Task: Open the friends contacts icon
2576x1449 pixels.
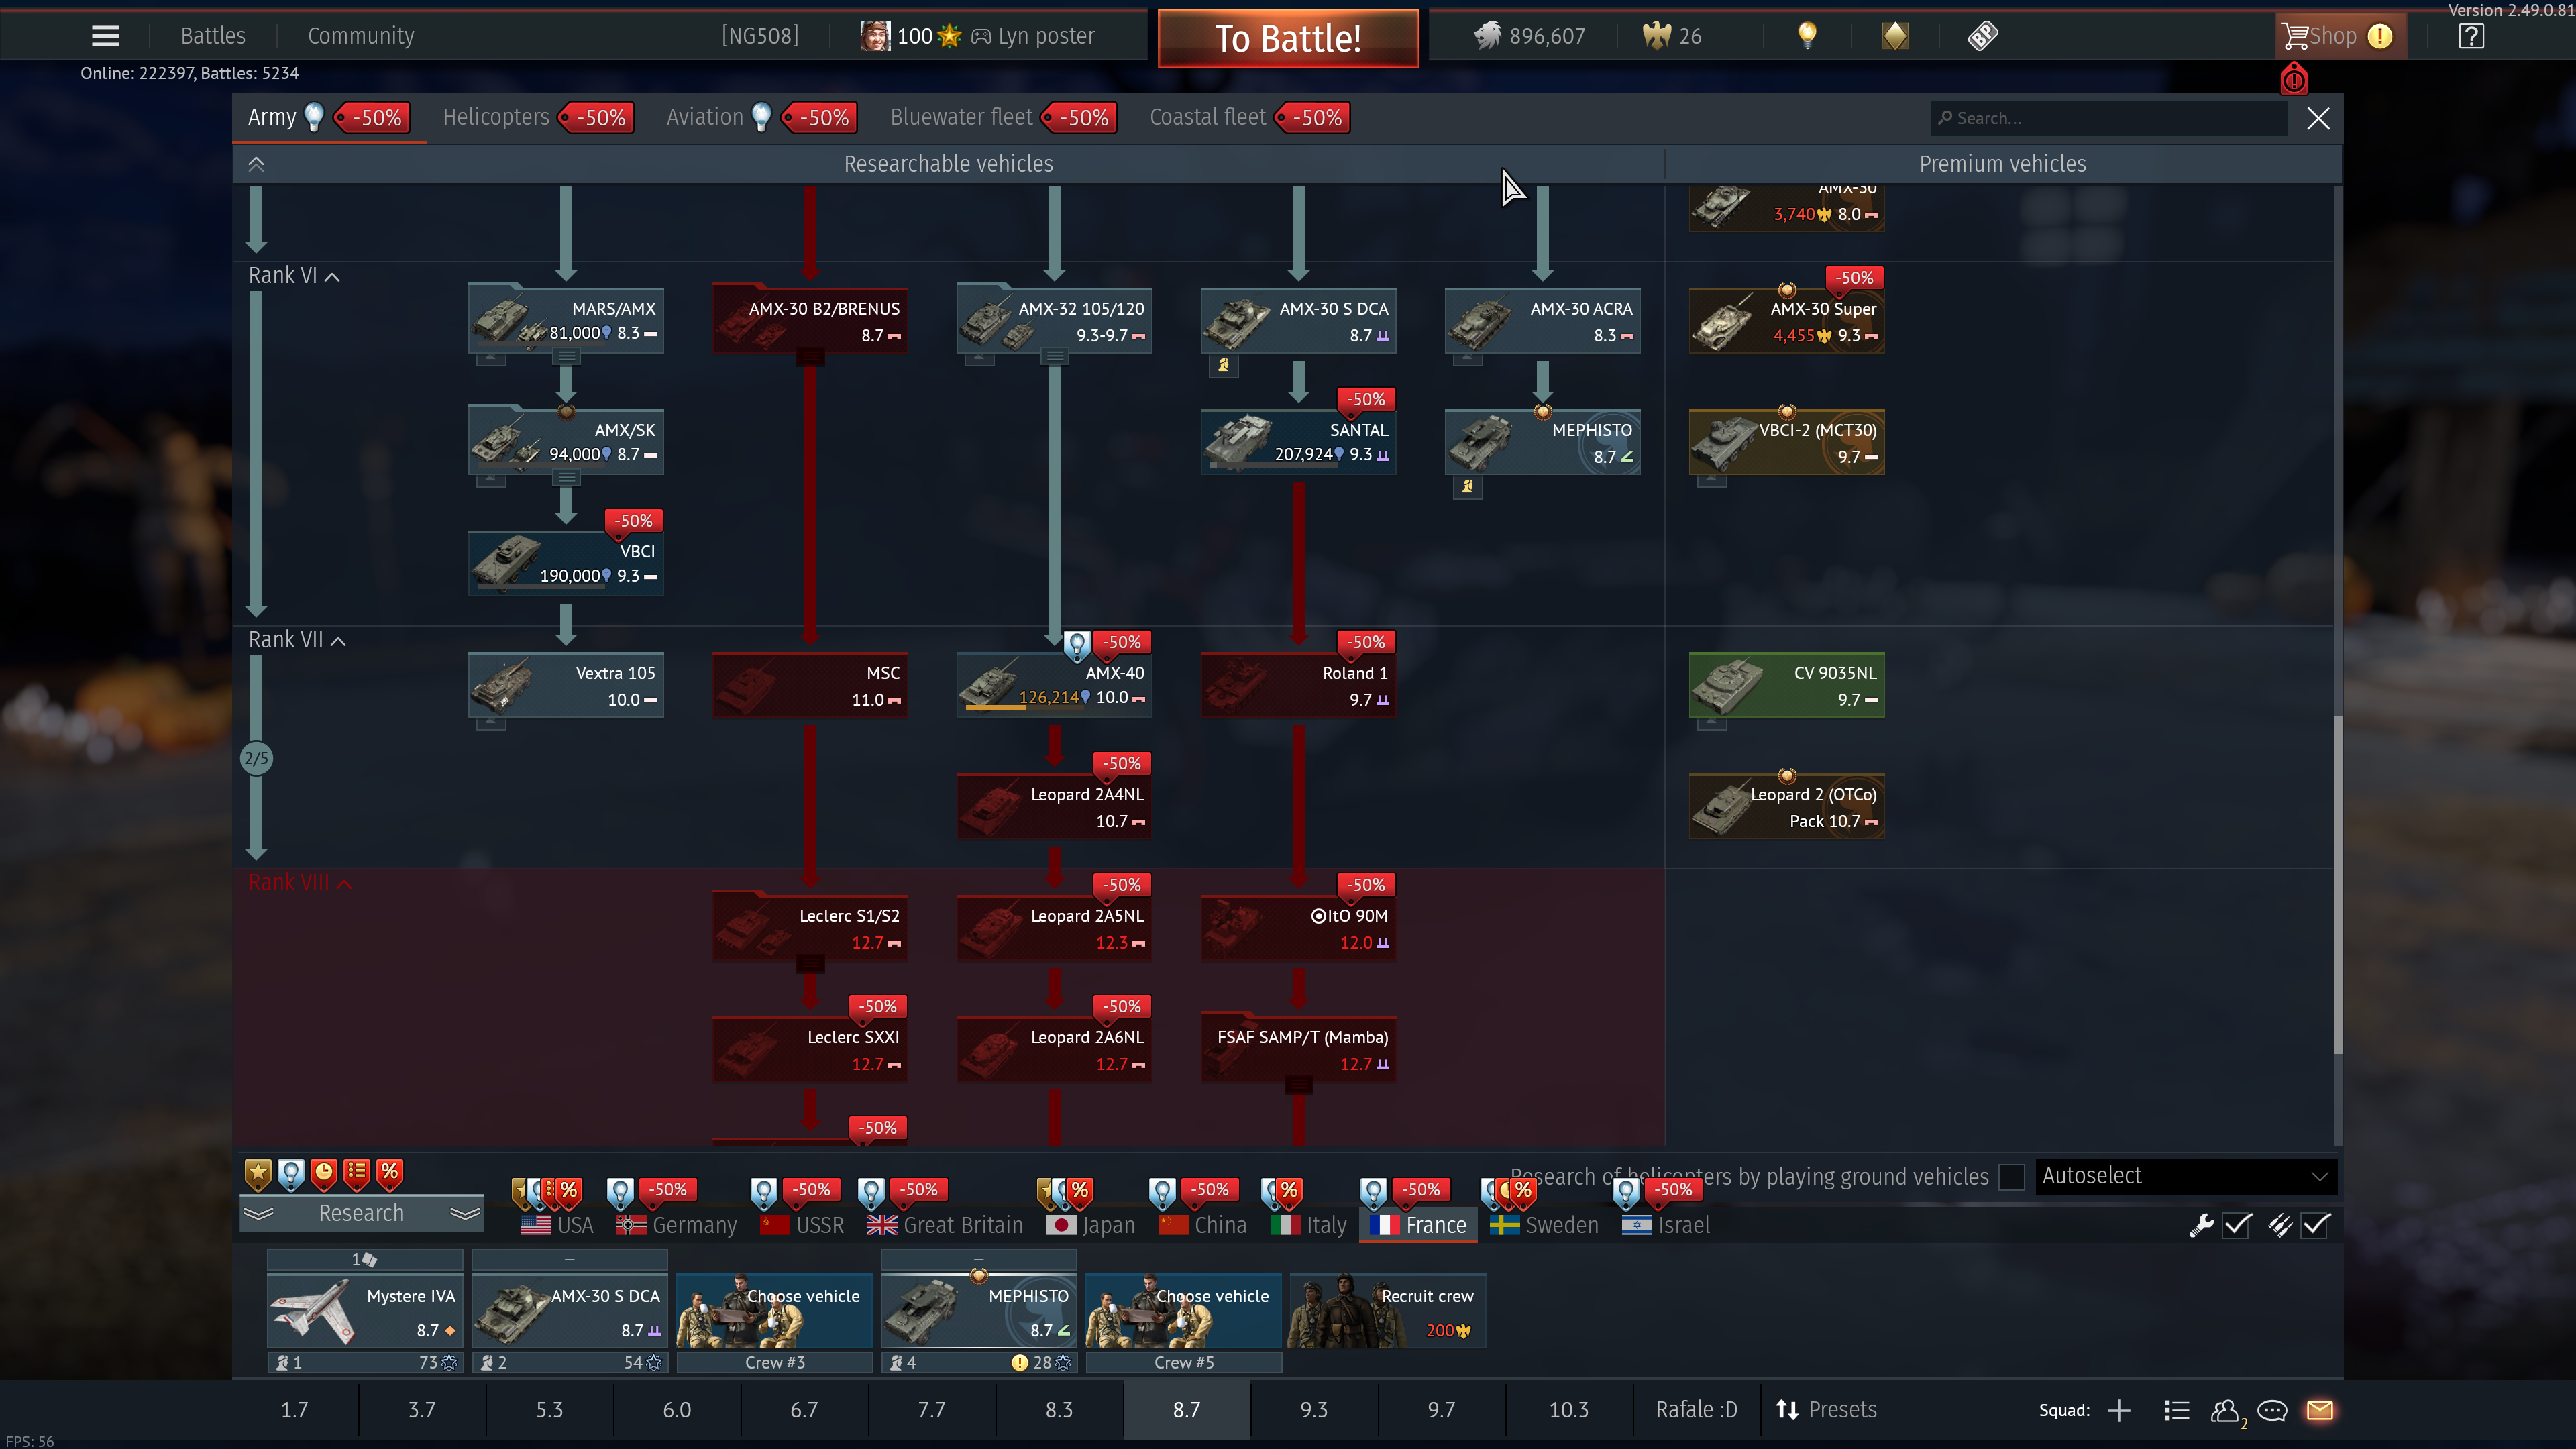Action: pos(2225,1410)
